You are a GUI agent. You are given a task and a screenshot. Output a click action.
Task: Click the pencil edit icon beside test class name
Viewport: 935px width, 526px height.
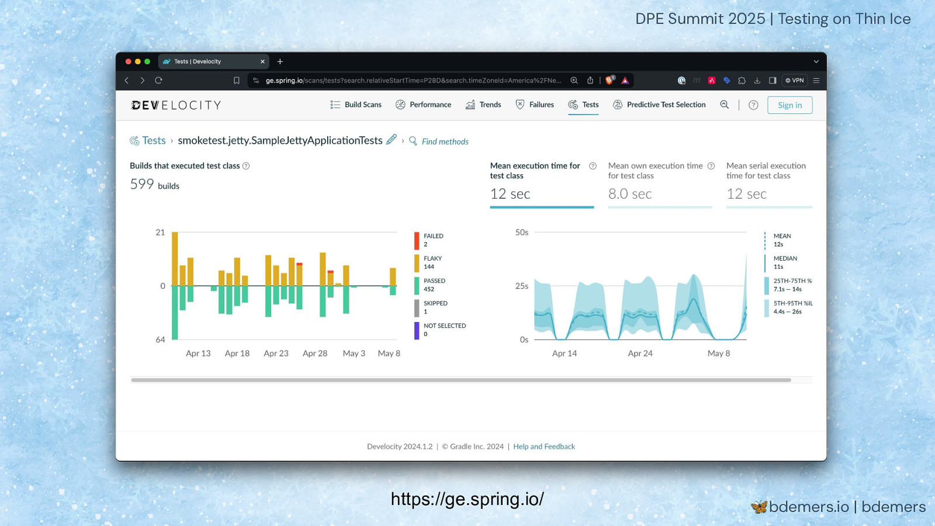coord(392,140)
